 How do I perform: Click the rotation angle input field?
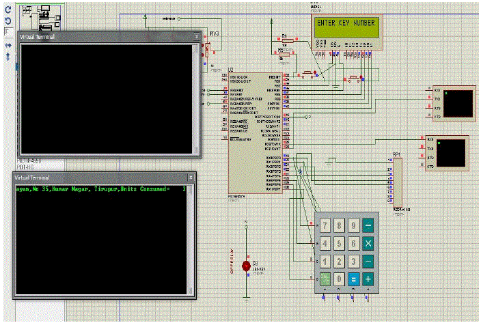tap(7, 32)
